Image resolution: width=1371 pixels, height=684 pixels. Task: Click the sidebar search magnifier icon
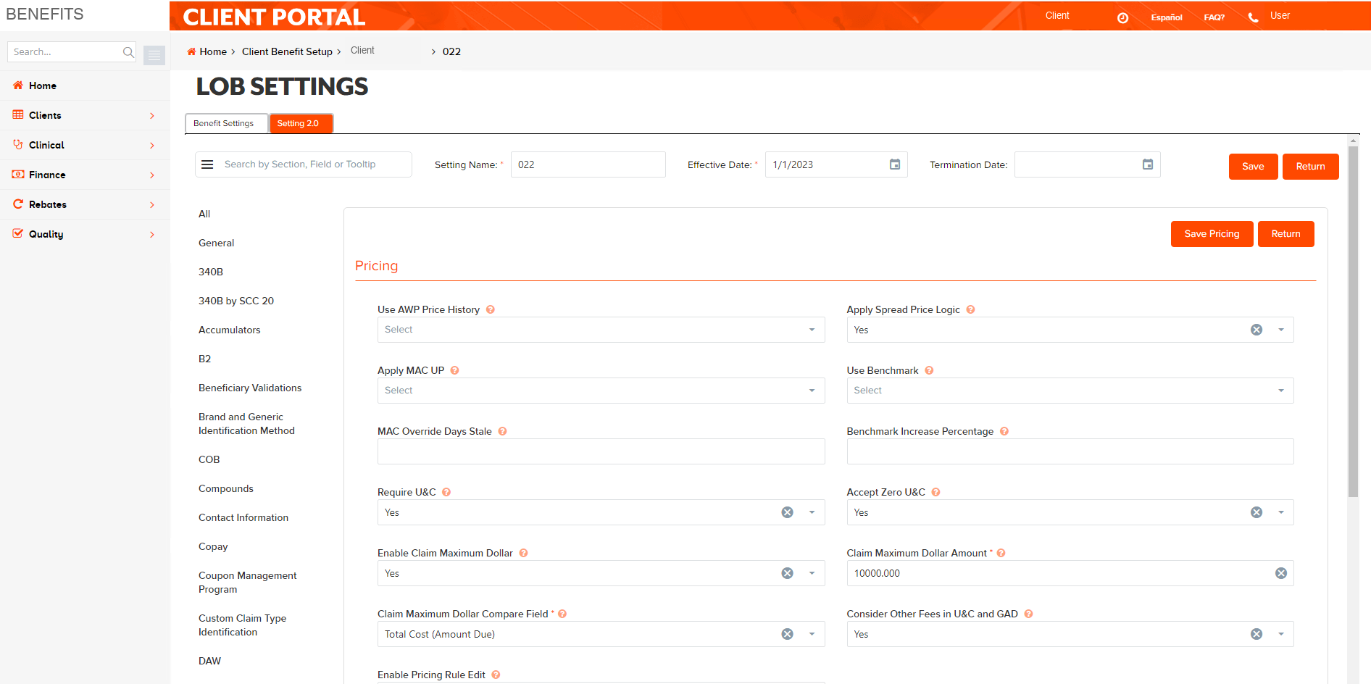coord(128,52)
